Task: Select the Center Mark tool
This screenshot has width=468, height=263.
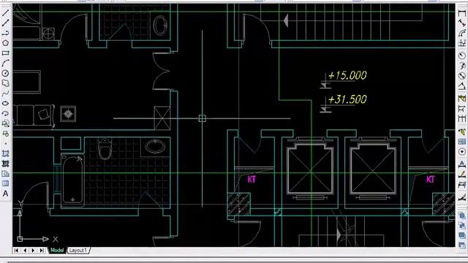Action: (462, 152)
